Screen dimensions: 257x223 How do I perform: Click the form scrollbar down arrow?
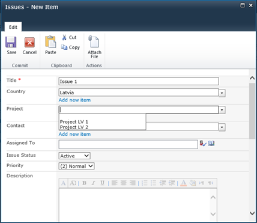pyautogui.click(x=252, y=213)
